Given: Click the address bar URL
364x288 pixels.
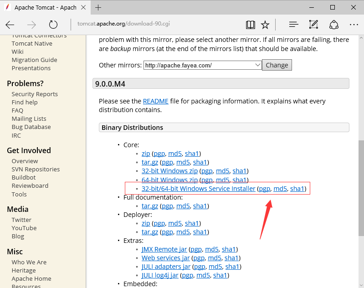Looking at the screenshot, I should pos(123,24).
